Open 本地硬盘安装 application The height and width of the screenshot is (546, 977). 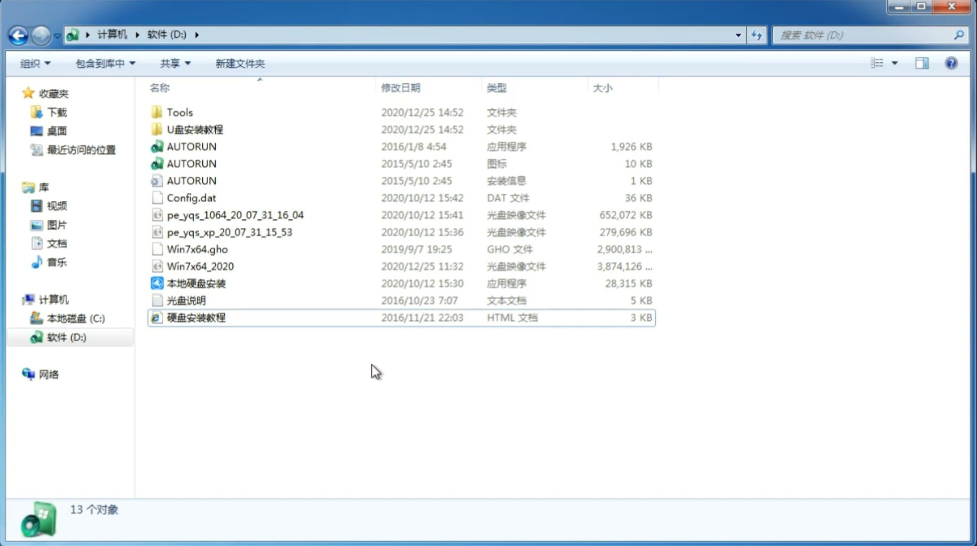click(x=196, y=283)
